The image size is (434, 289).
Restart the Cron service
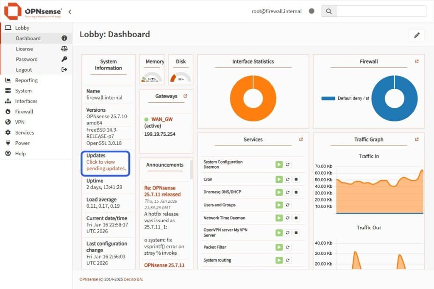click(287, 179)
